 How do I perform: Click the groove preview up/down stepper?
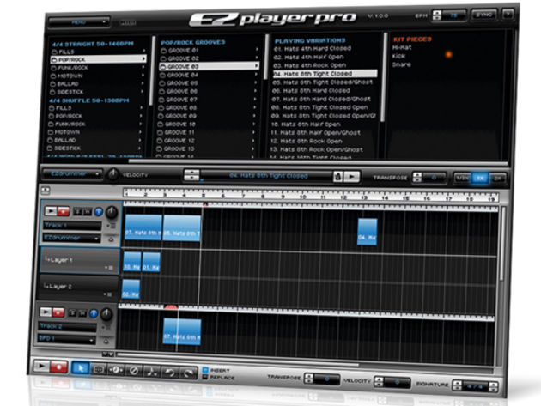pos(191,175)
